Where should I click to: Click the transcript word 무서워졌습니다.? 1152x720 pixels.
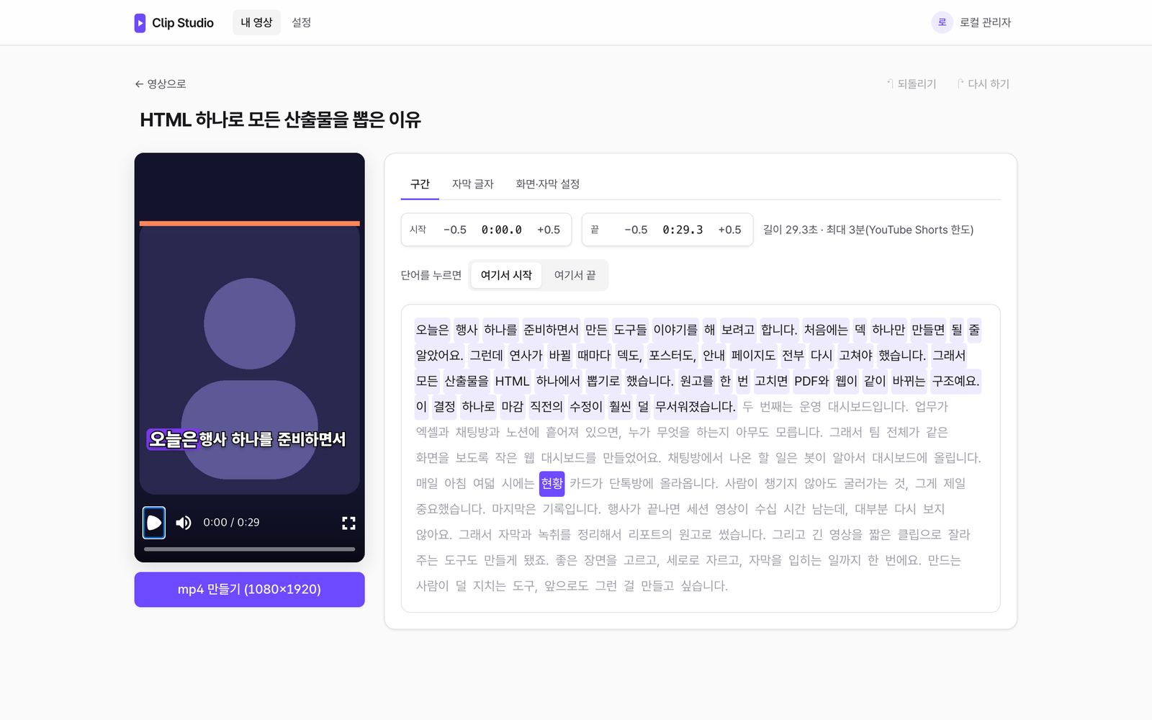click(x=695, y=407)
